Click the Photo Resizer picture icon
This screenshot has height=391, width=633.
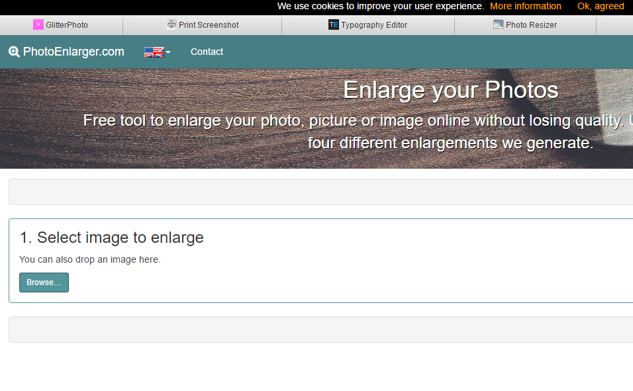[x=498, y=24]
